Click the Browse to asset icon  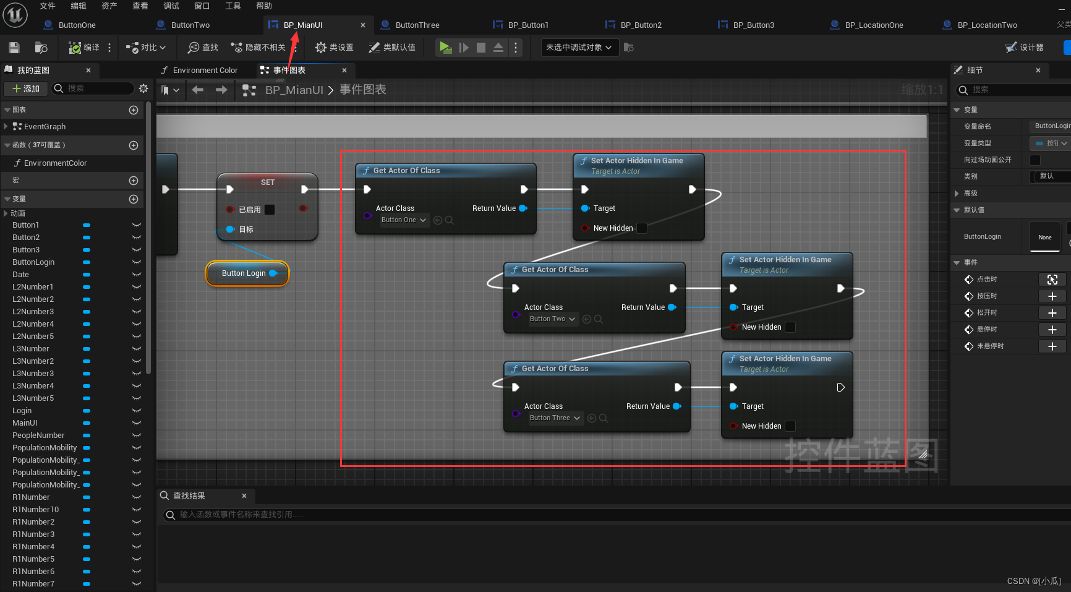[41, 48]
